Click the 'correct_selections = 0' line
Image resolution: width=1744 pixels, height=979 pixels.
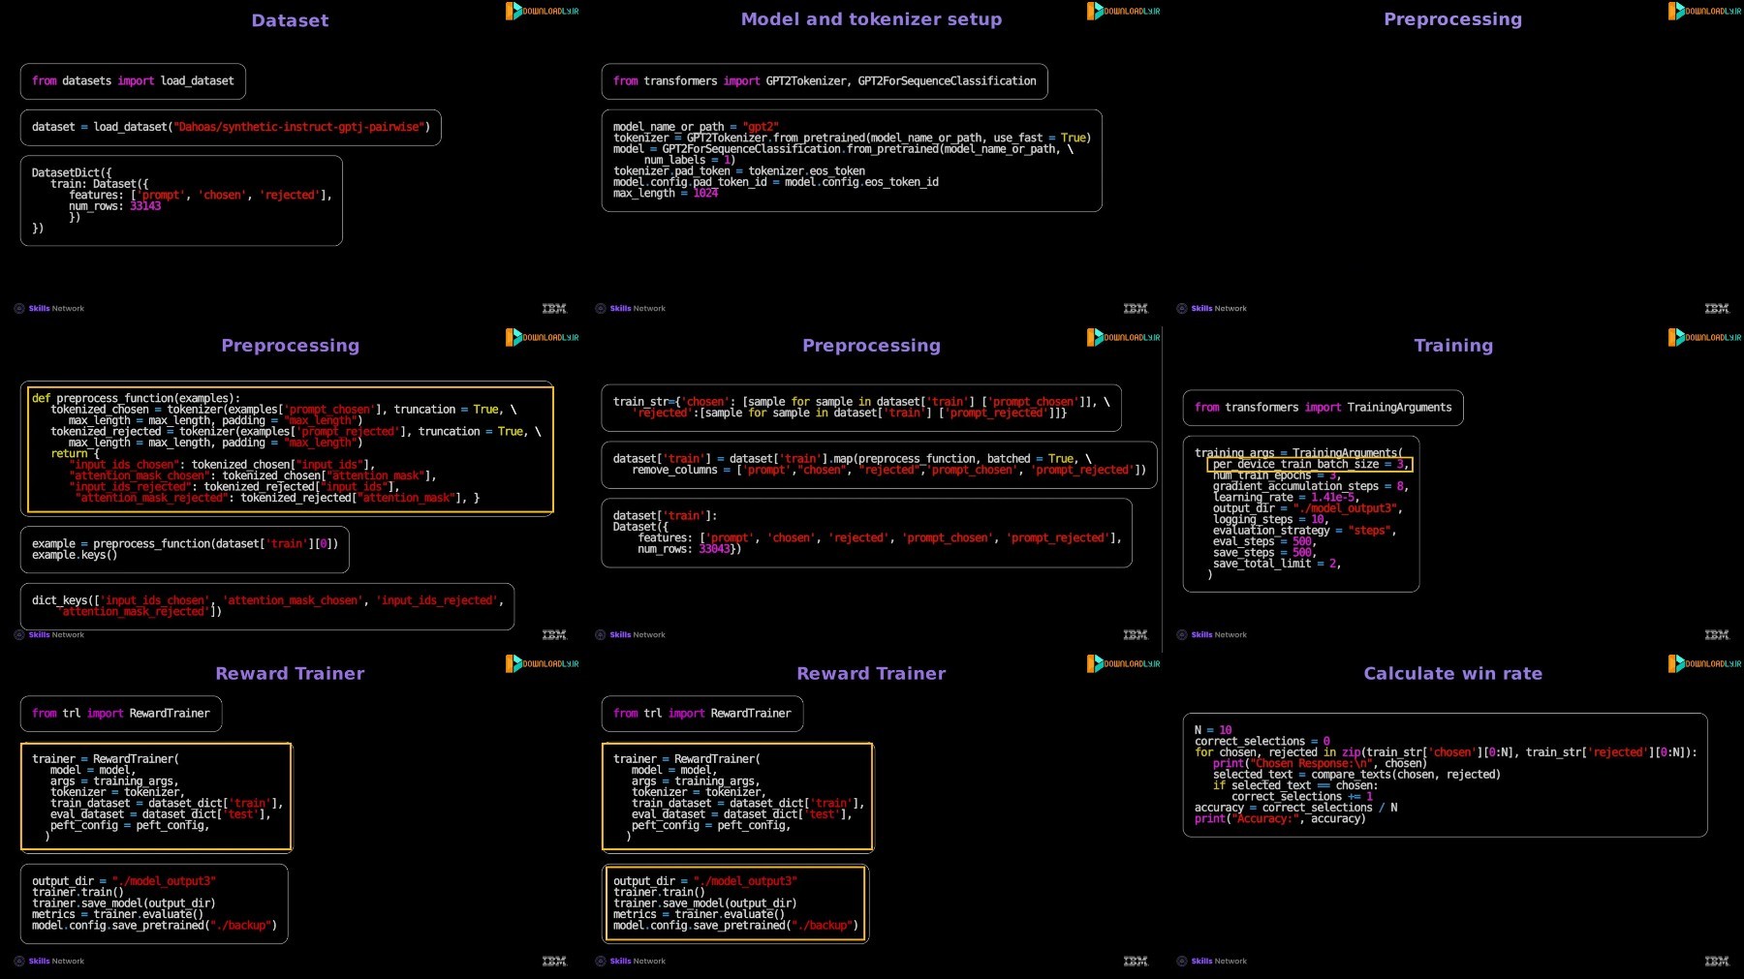point(1261,742)
